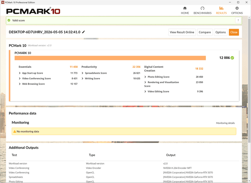The height and width of the screenshot is (183, 251).
Task: Click the 8 431 Video Conferencing value
Action: 75,78
